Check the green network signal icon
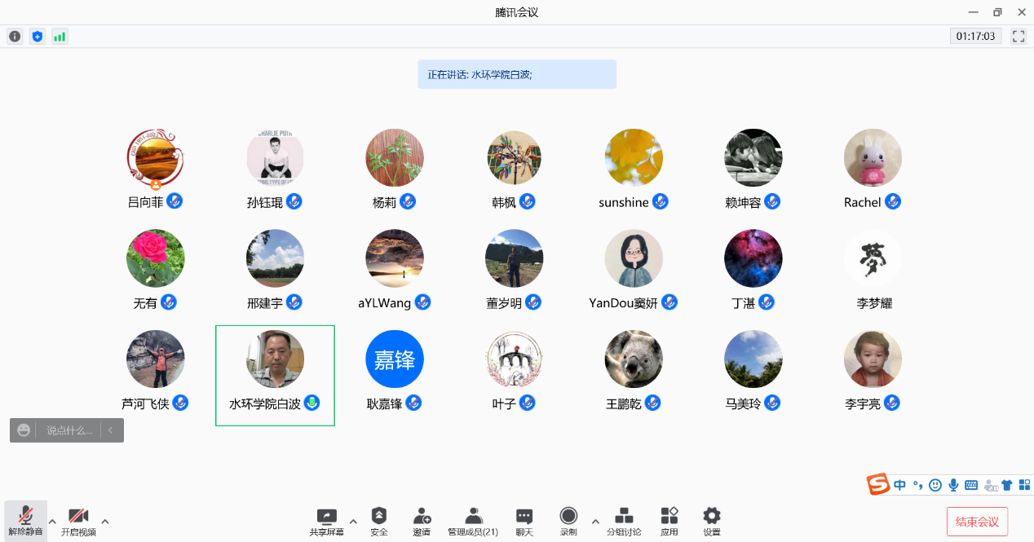This screenshot has width=1034, height=542. point(60,37)
